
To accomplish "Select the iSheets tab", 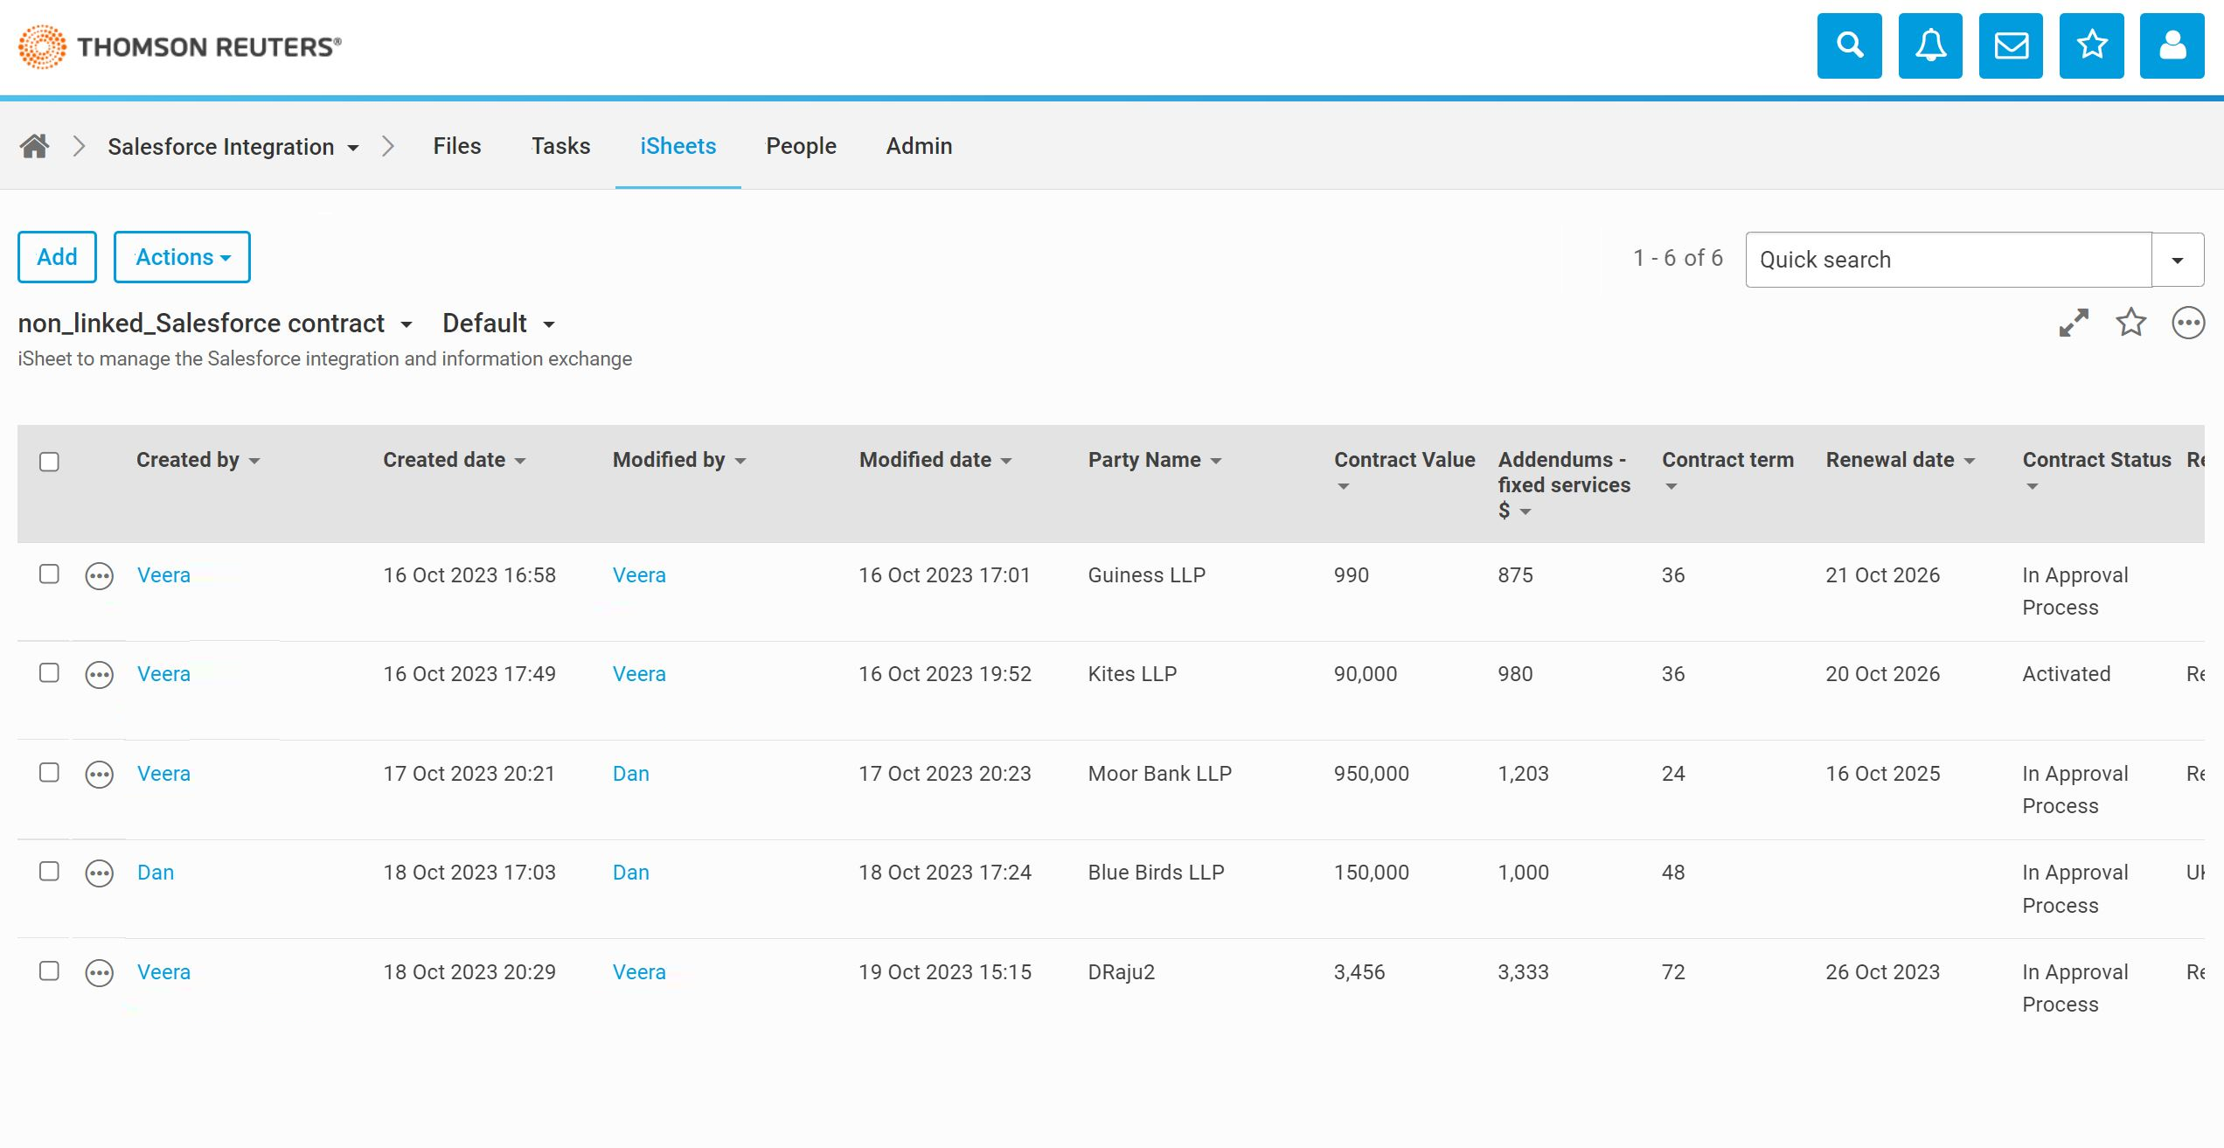I will (x=678, y=146).
